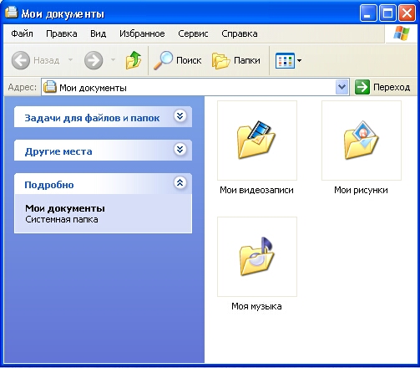This screenshot has width=420, height=368.
Task: Close the Мои документы window
Action: coord(407,13)
